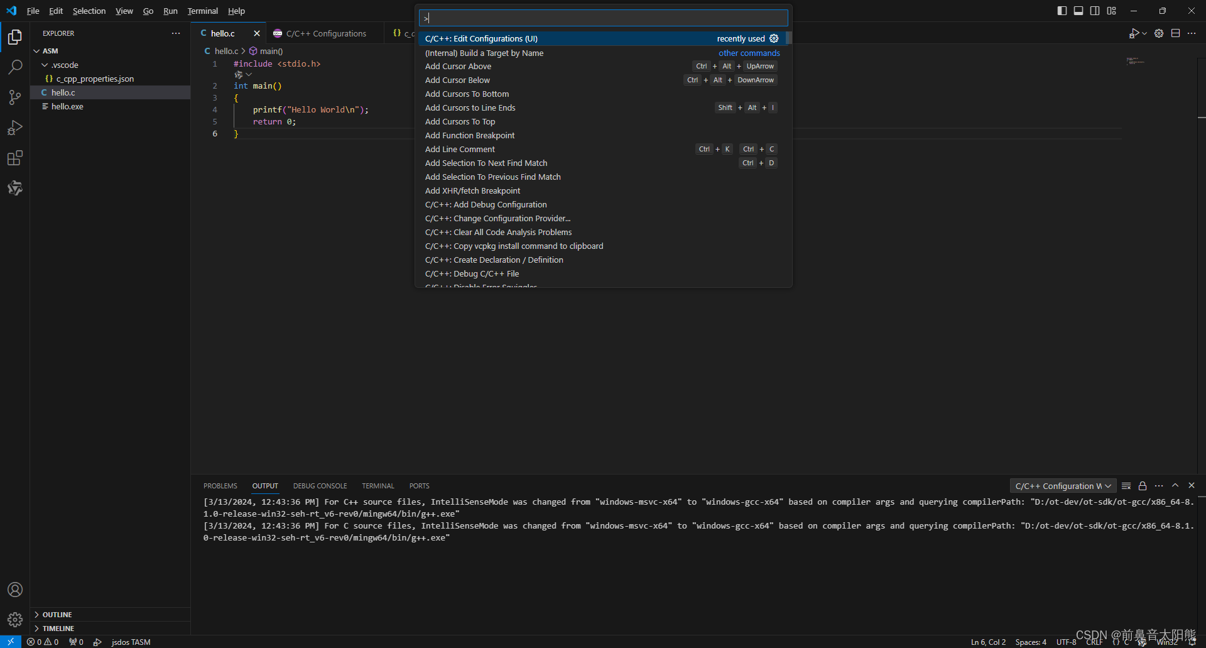Switch to the PROBLEMS panel tab

pos(220,486)
